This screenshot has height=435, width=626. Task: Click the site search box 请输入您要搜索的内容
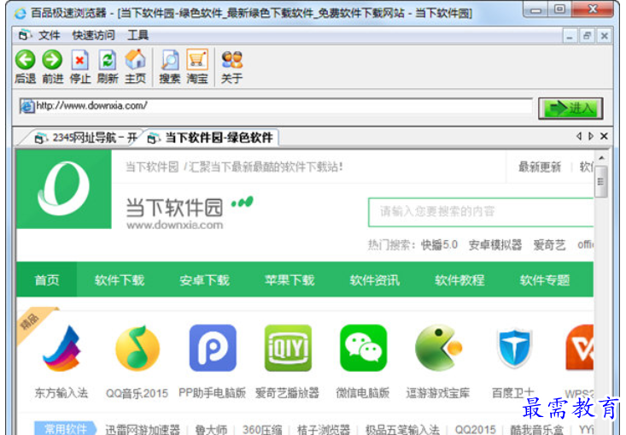point(481,212)
